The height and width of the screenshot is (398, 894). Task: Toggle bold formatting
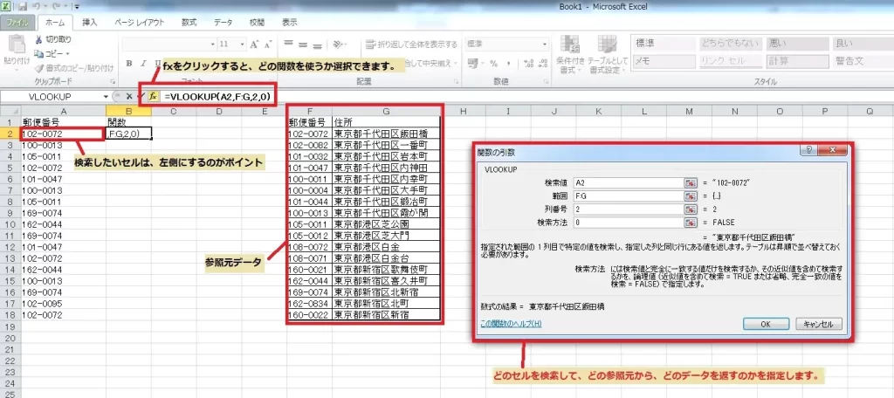[x=129, y=64]
